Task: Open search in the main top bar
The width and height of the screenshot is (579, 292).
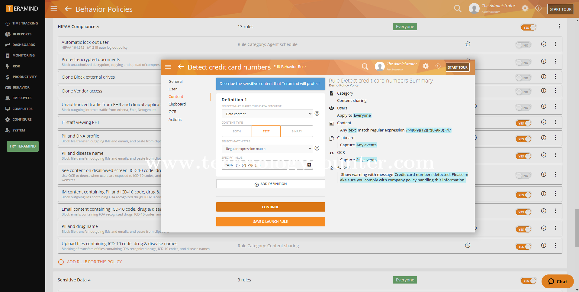Action: tap(458, 8)
